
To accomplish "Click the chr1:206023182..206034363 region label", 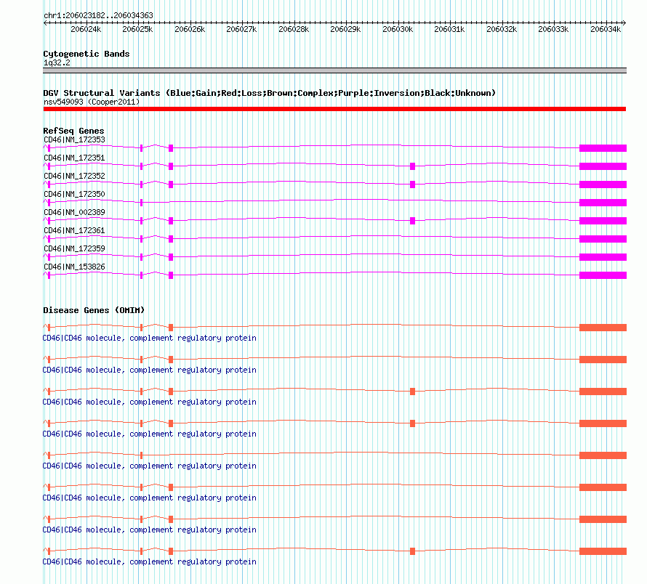I will (x=98, y=15).
